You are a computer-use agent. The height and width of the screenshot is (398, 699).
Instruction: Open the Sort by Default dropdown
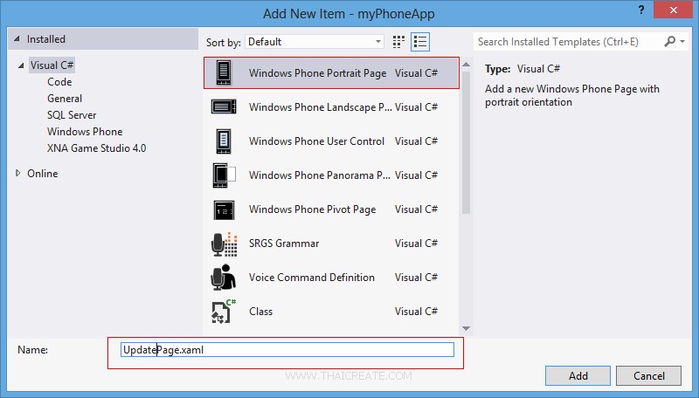coord(315,41)
